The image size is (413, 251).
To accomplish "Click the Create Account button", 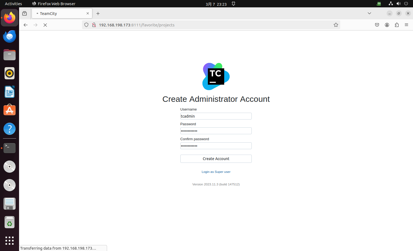I will point(216,159).
